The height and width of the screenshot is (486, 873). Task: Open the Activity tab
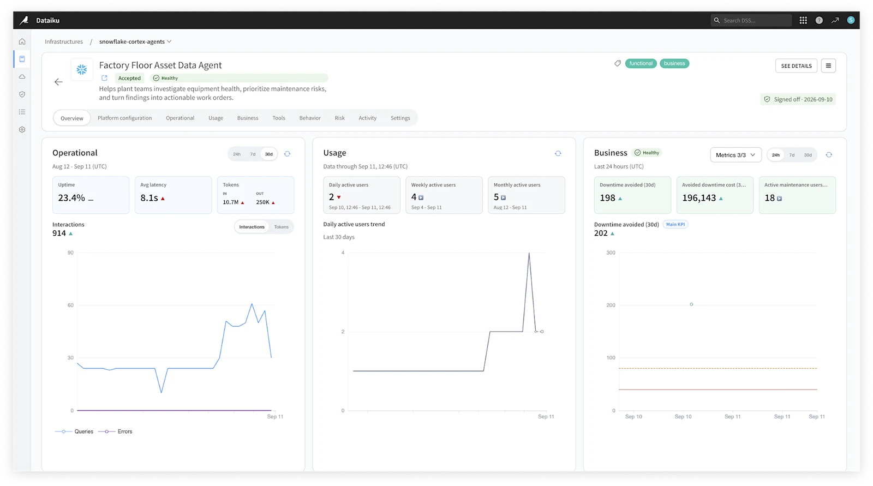coord(368,118)
